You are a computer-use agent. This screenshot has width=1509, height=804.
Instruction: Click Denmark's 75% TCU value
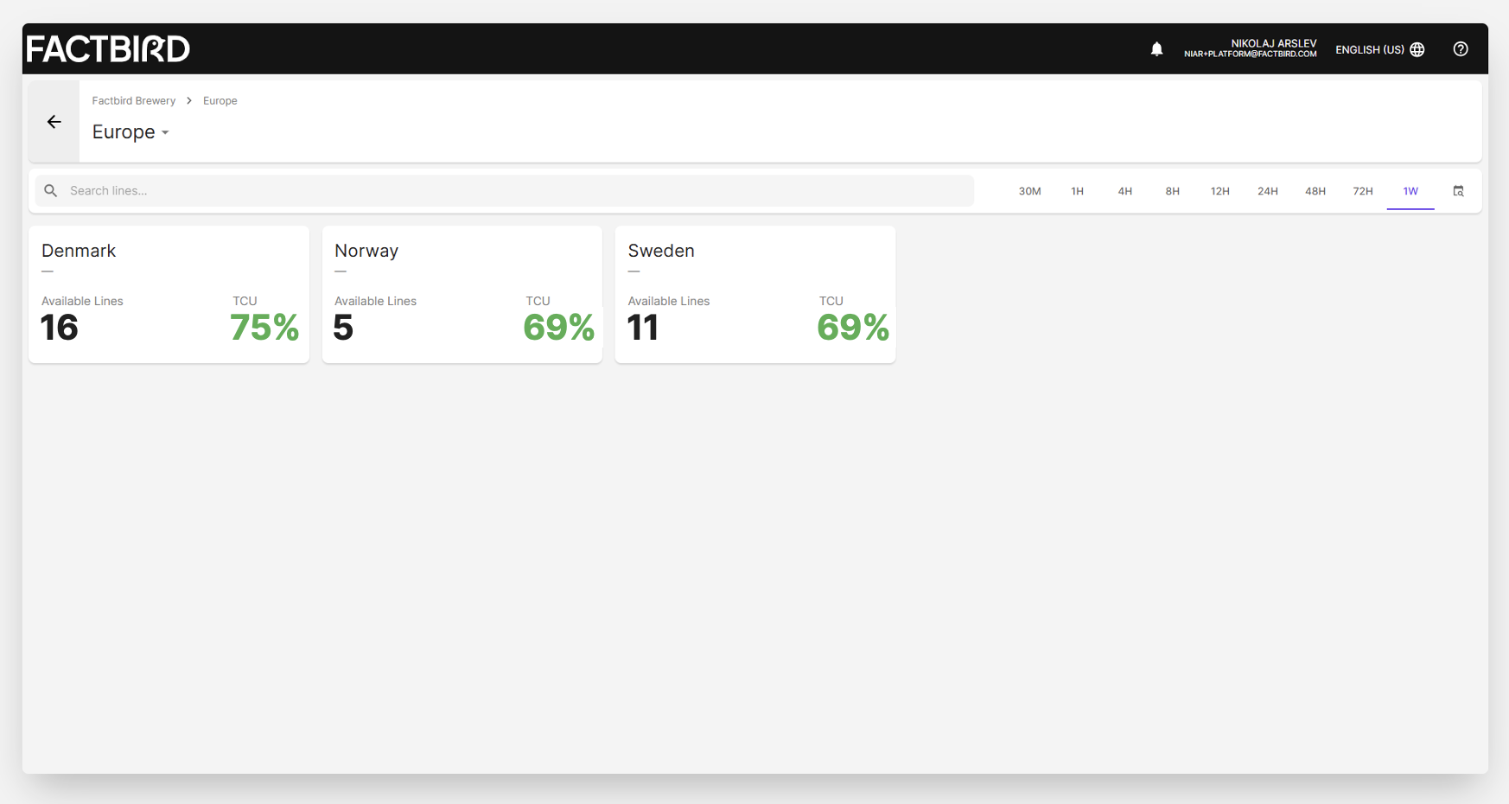264,328
